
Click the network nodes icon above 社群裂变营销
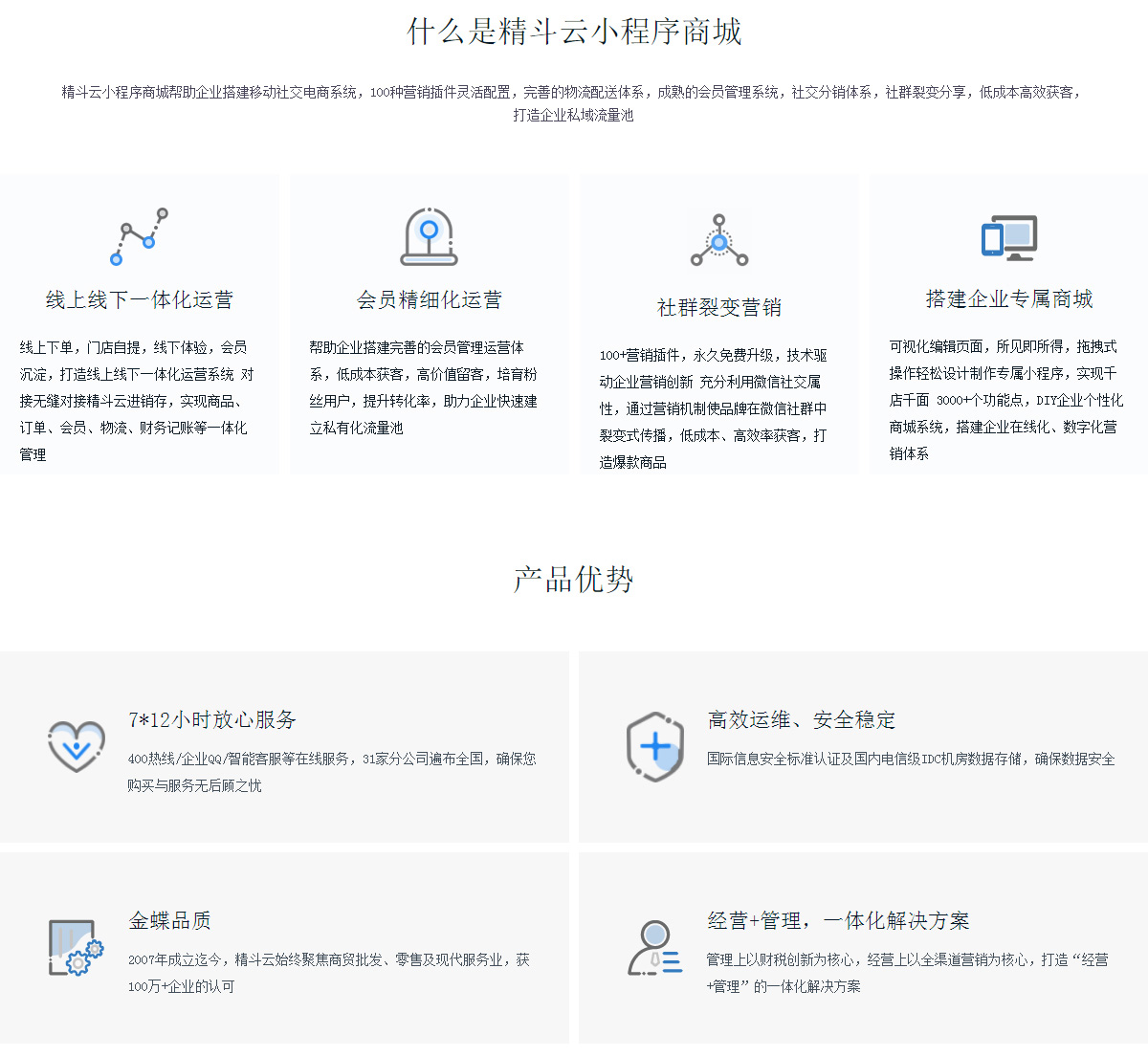[x=719, y=240]
